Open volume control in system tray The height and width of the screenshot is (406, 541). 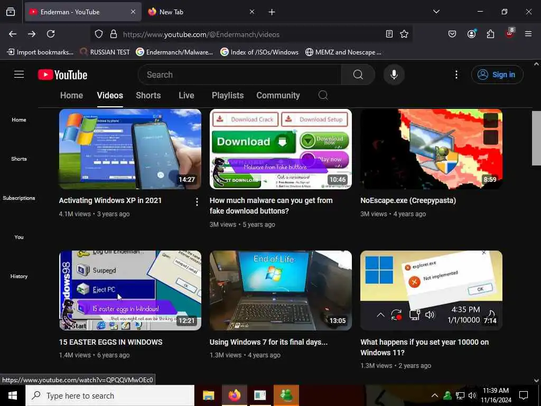click(472, 395)
